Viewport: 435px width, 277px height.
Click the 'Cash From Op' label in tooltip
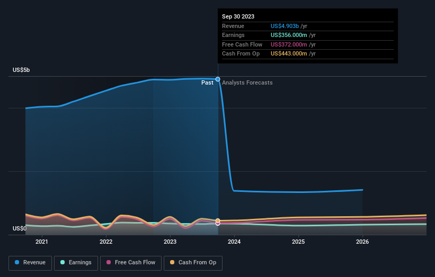[241, 54]
